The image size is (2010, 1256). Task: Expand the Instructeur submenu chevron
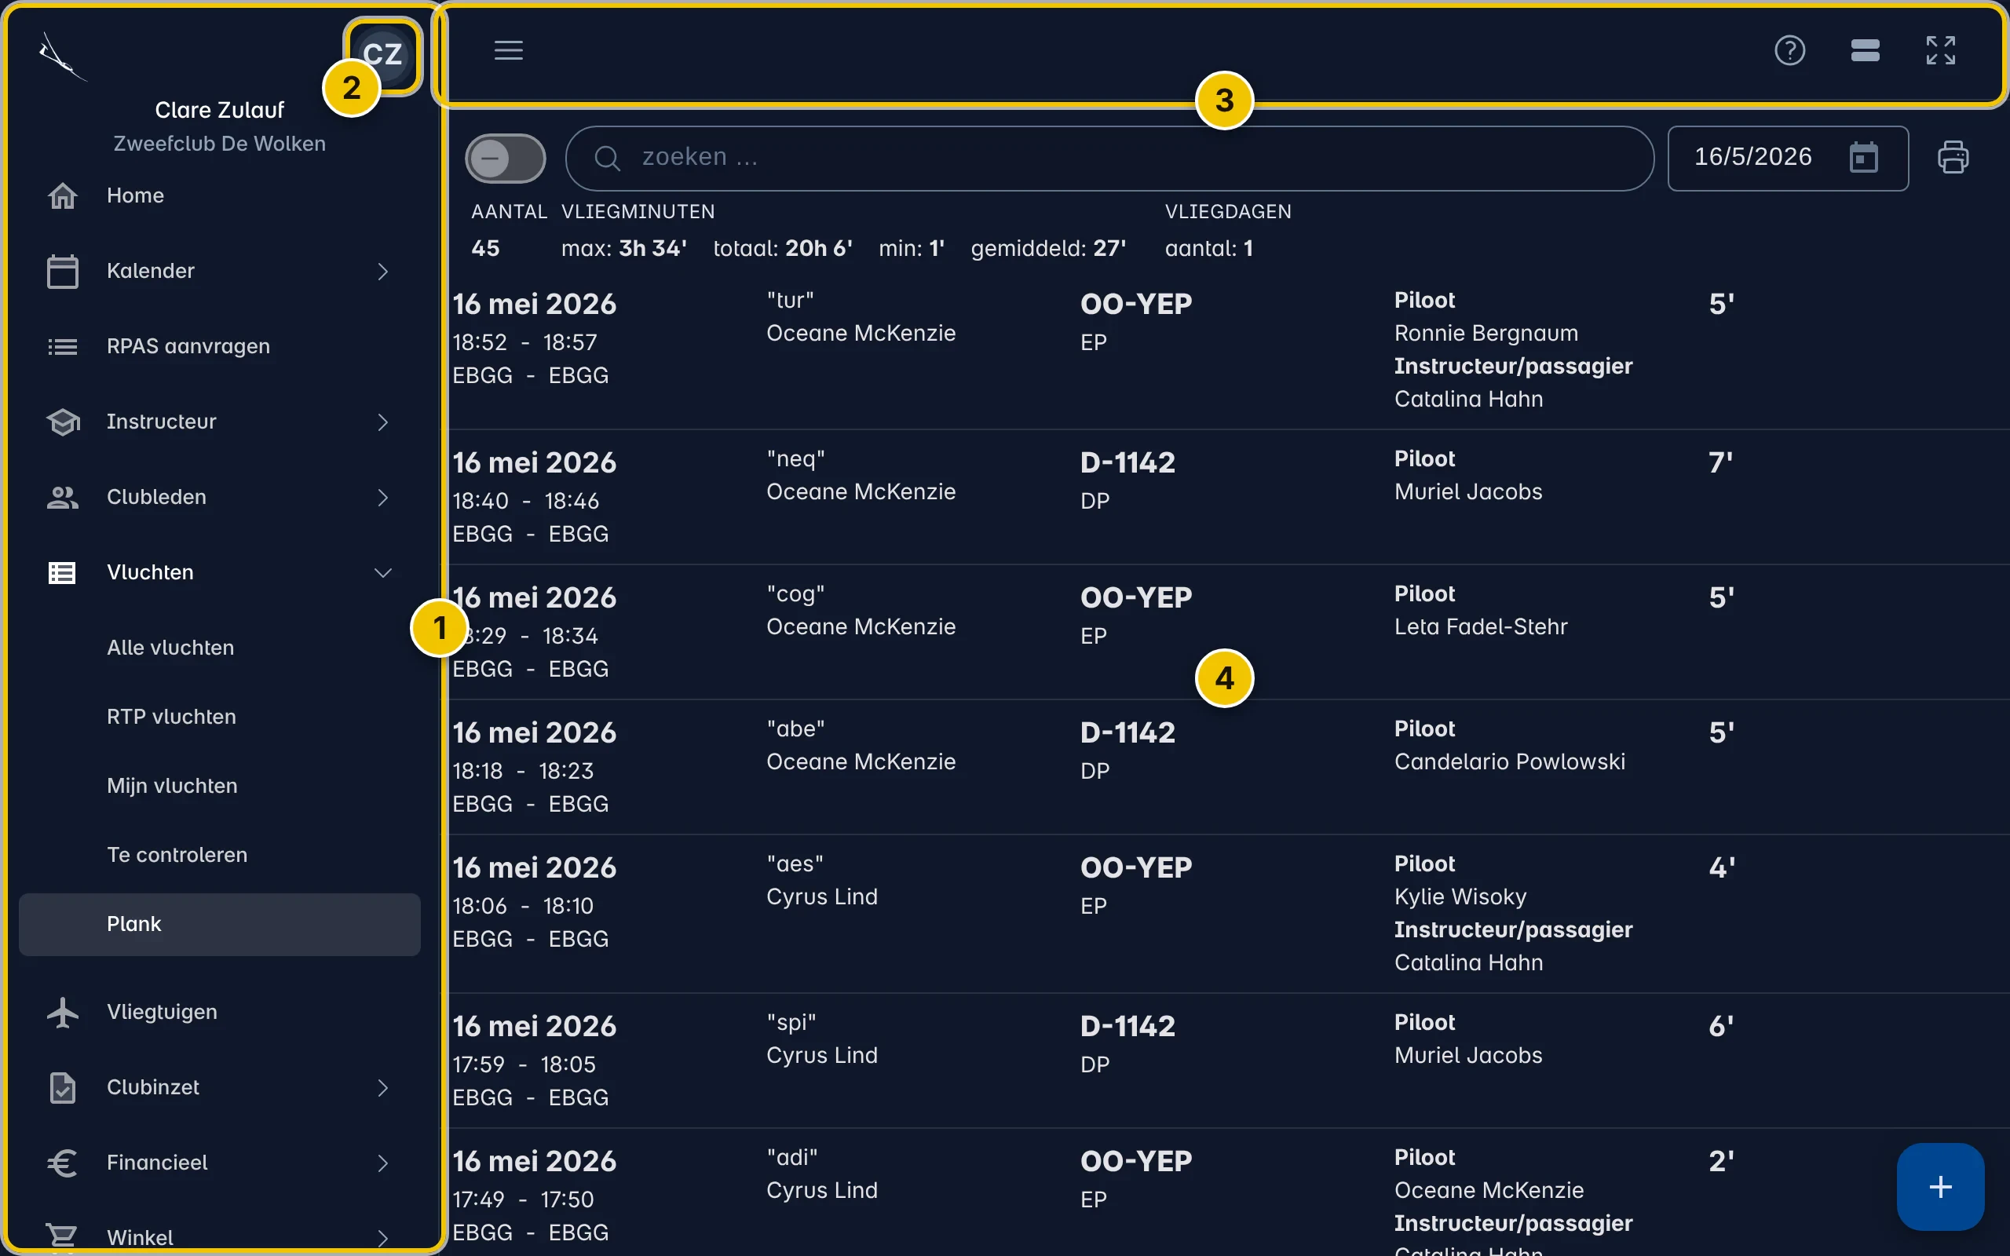pyautogui.click(x=382, y=422)
